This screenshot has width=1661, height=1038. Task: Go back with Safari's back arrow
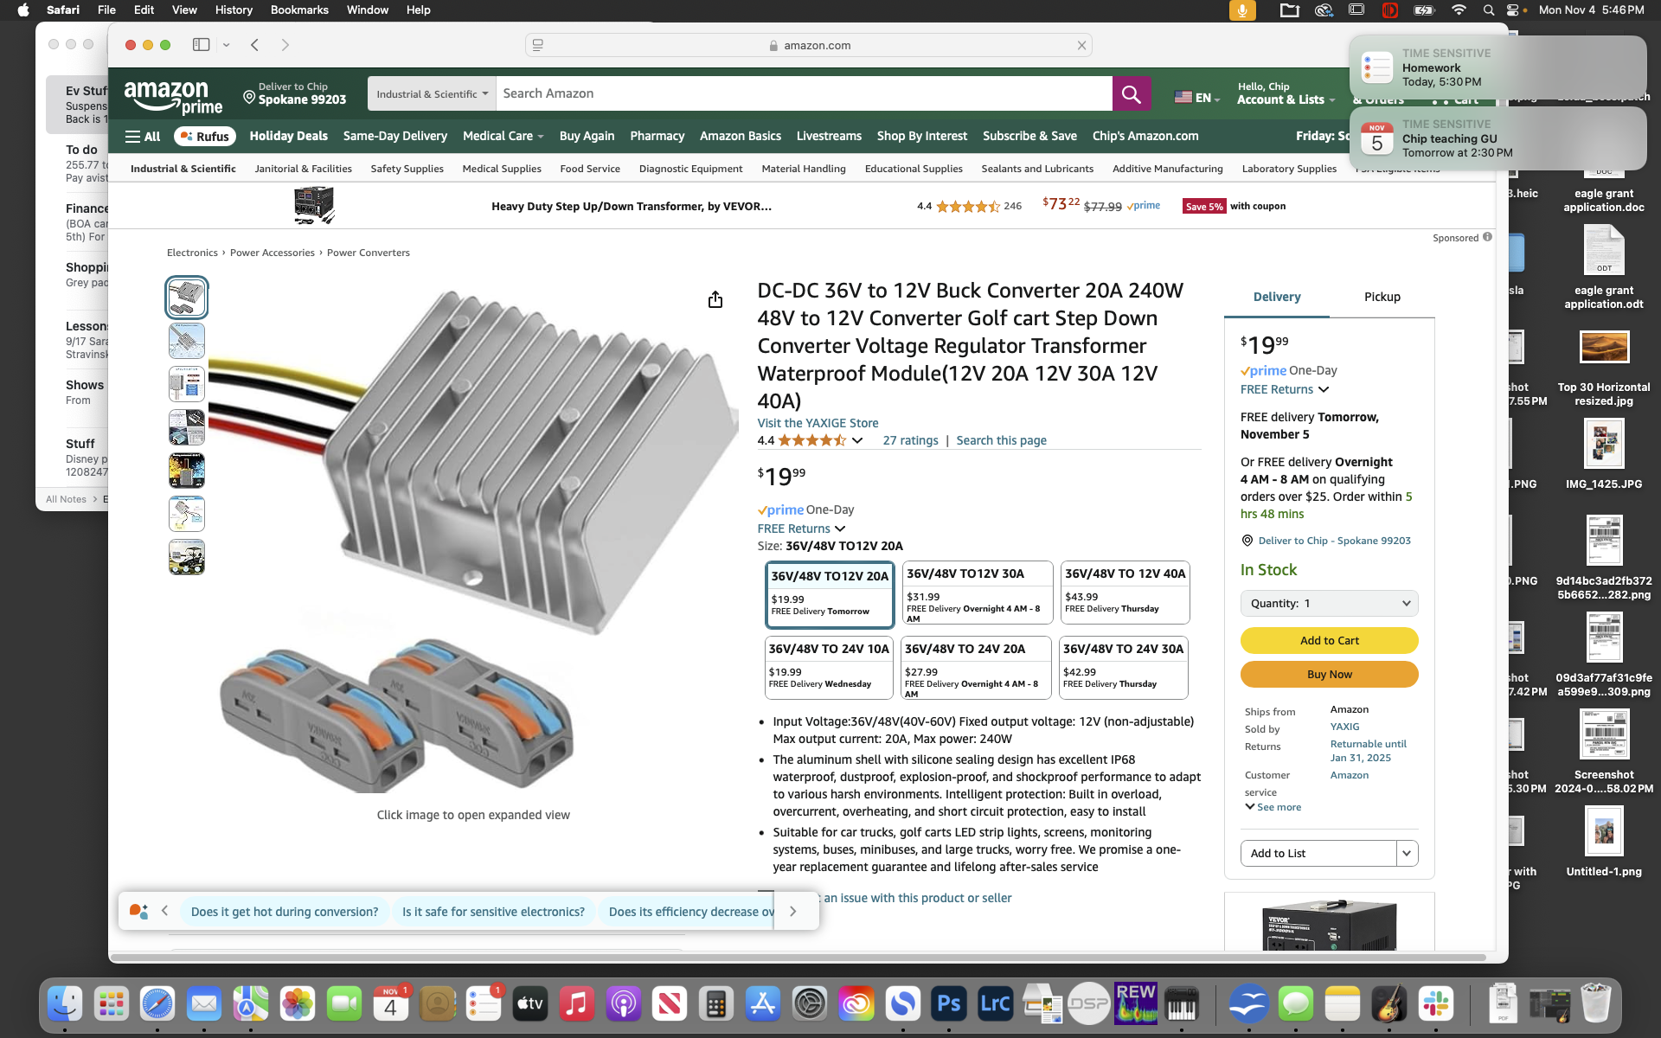[254, 45]
